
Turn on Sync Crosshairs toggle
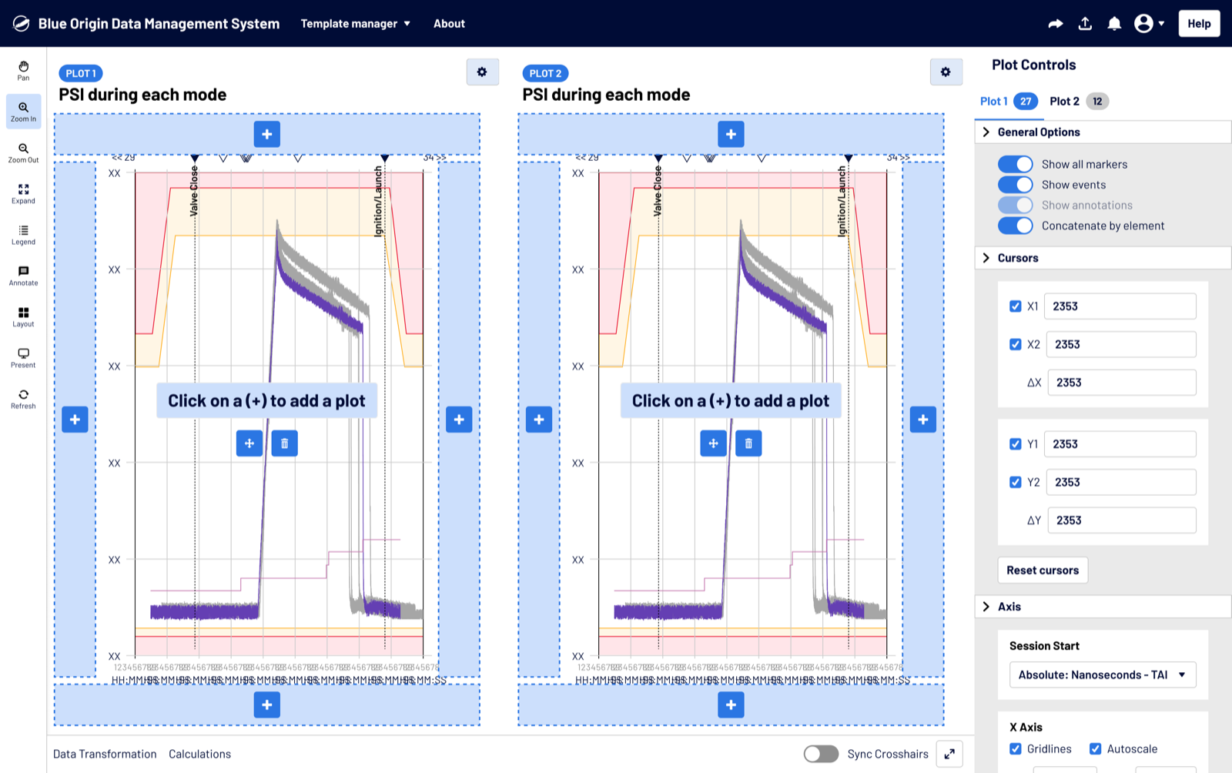tap(821, 754)
